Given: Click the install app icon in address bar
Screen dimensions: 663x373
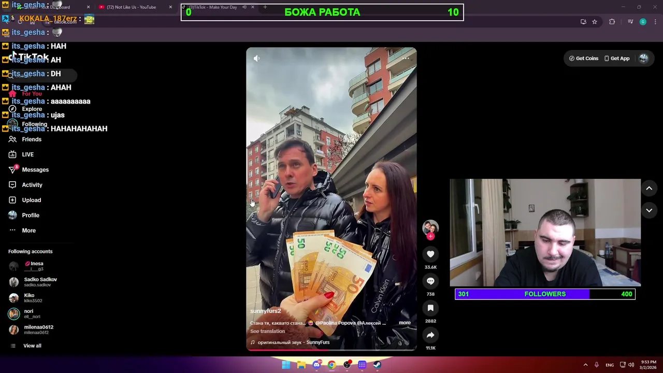Looking at the screenshot, I should (583, 22).
